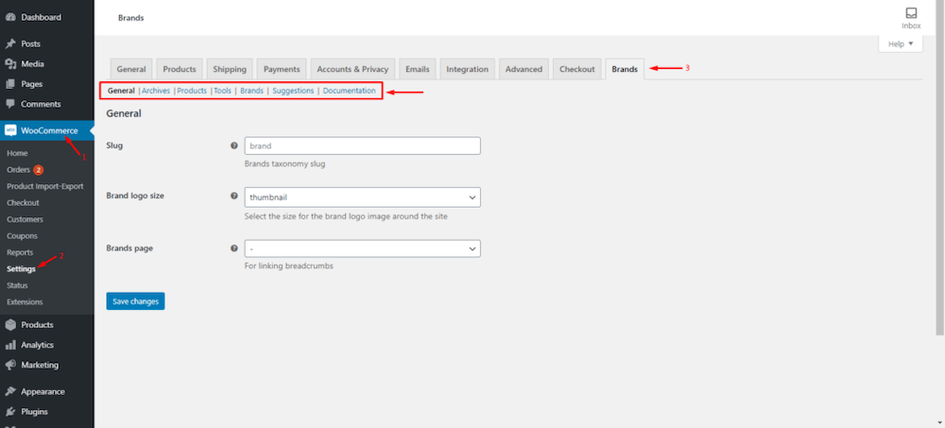Click the WooCommerce logo icon
The height and width of the screenshot is (428, 945).
pos(10,130)
